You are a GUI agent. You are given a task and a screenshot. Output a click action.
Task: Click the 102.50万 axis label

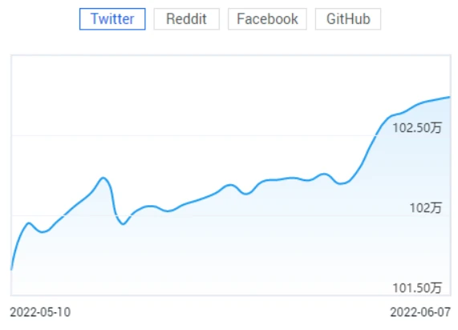(417, 128)
